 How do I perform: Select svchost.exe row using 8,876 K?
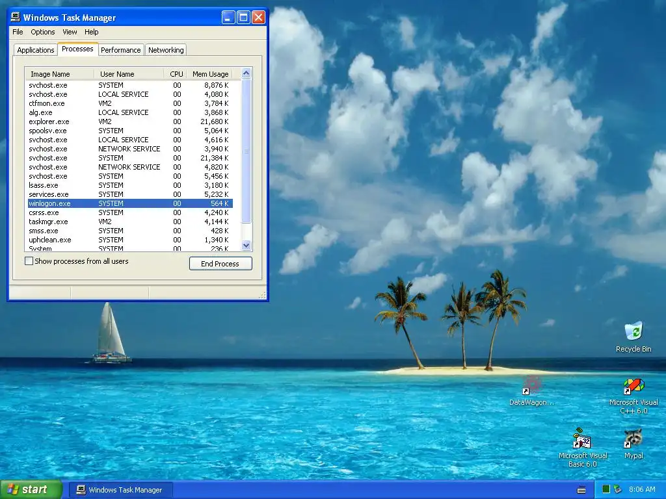pos(130,85)
